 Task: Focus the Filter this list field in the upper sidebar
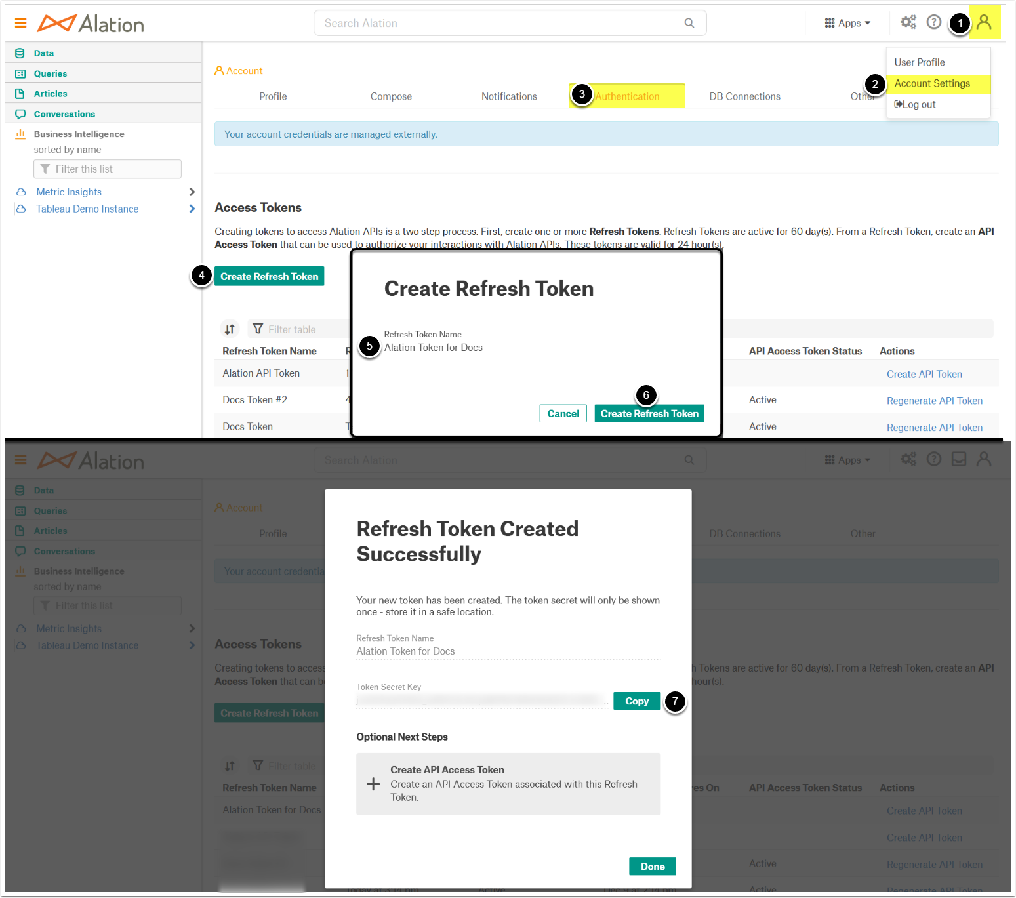click(x=108, y=169)
